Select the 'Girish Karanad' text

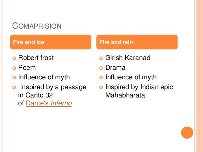point(128,58)
